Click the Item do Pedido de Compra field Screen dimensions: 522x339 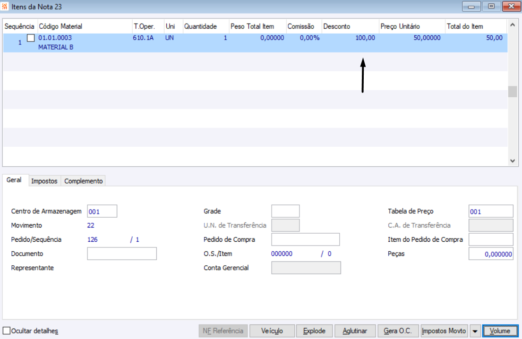[491, 239]
